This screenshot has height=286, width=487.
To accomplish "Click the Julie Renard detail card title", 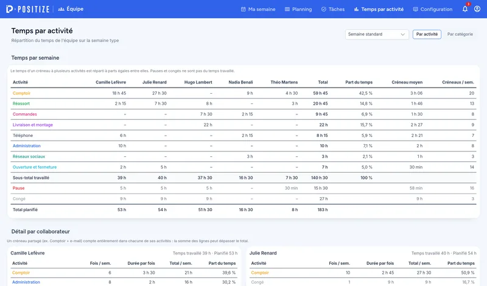I will [x=263, y=253].
